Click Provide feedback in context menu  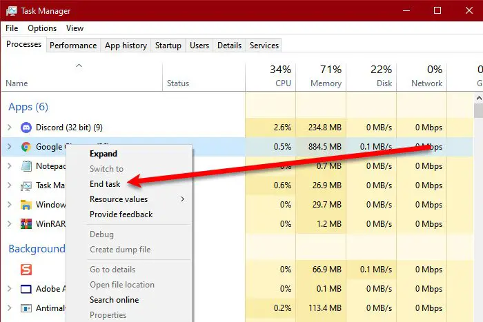[121, 214]
